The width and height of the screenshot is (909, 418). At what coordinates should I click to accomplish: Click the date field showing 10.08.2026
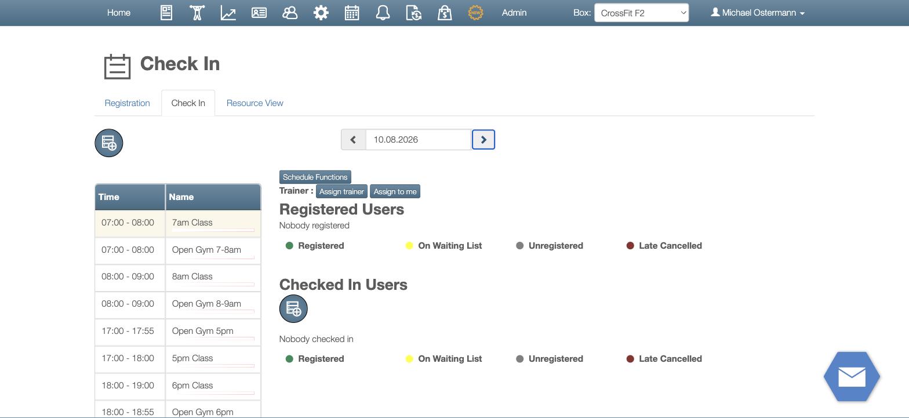419,140
